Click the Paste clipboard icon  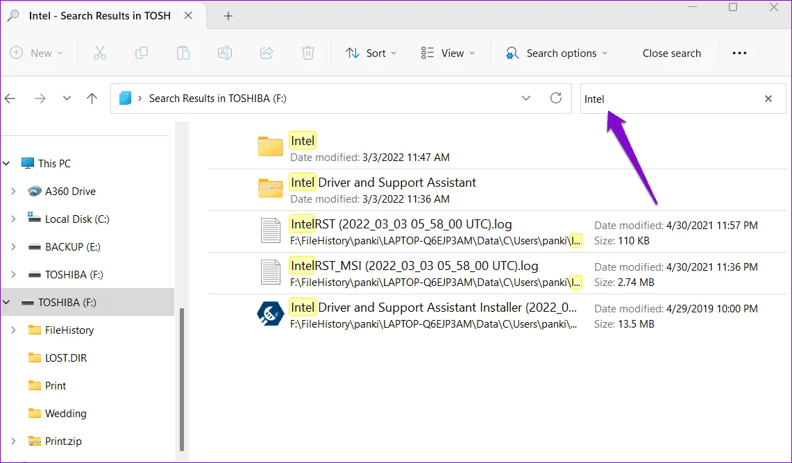183,53
